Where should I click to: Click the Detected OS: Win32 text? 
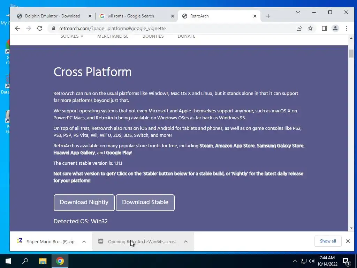(81, 221)
